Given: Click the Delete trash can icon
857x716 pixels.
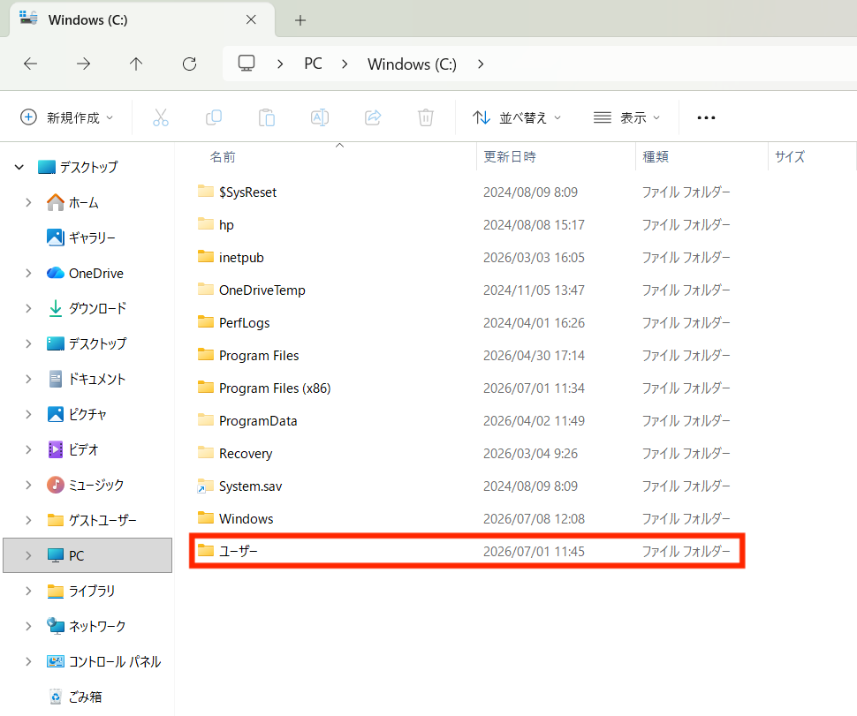Looking at the screenshot, I should [426, 117].
